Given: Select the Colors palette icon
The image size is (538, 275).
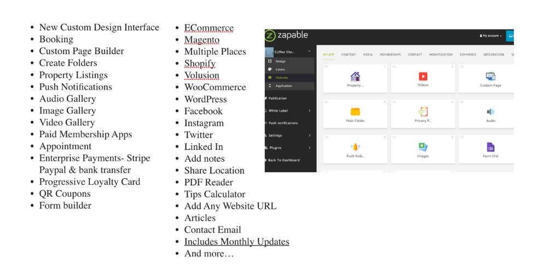Looking at the screenshot, I should coord(270,69).
